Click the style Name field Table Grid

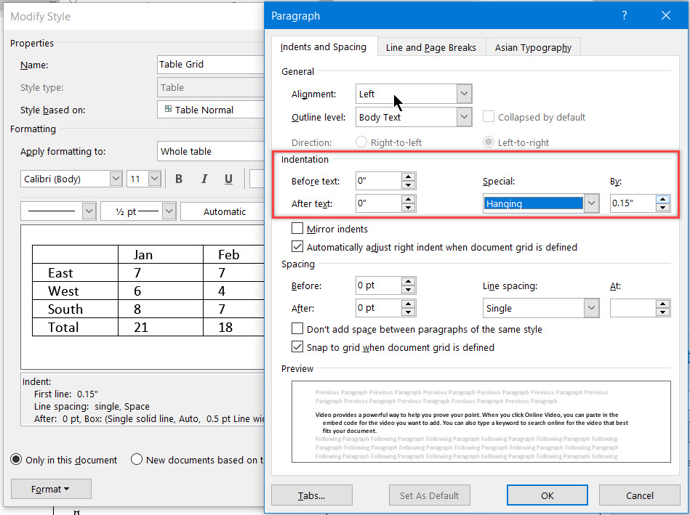coord(210,64)
